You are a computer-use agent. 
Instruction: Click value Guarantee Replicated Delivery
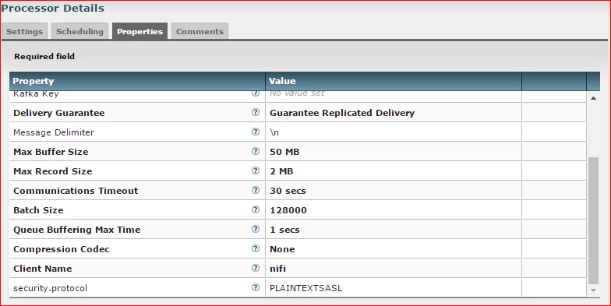[342, 113]
